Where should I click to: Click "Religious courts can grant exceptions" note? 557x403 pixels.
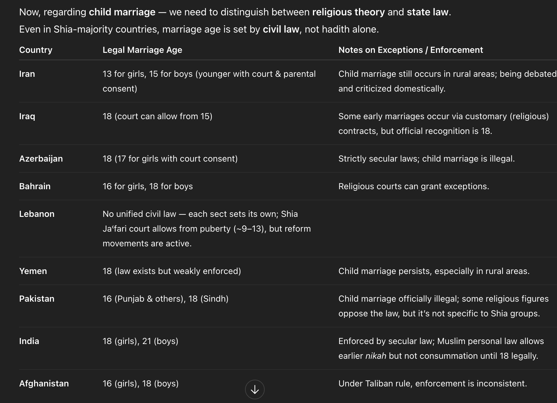[414, 186]
